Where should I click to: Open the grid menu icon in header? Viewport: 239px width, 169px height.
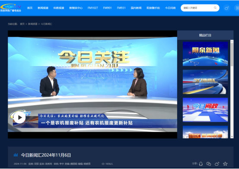click(237, 8)
